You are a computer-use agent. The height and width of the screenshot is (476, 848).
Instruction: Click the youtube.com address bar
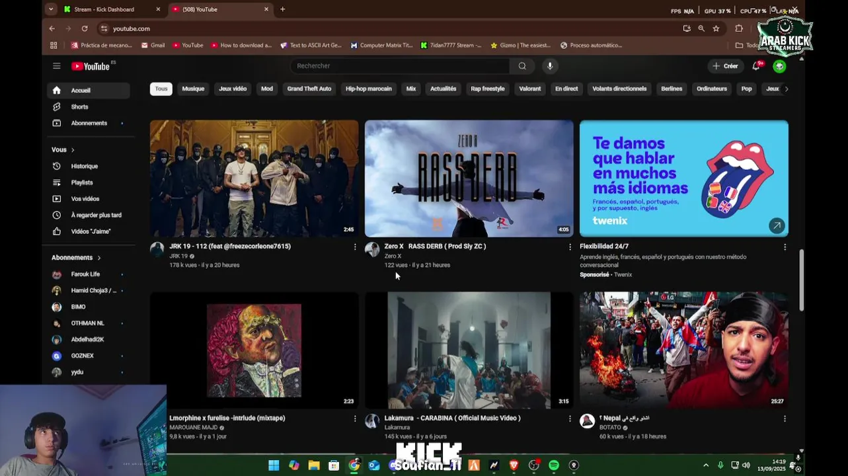click(x=390, y=28)
